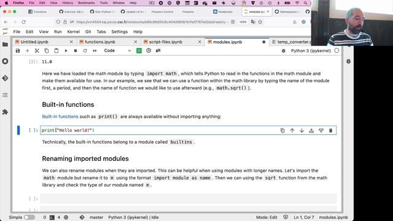Image resolution: width=393 pixels, height=221 pixels.
Task: Click the clock icon in notebook toolbar
Action: coord(149,50)
